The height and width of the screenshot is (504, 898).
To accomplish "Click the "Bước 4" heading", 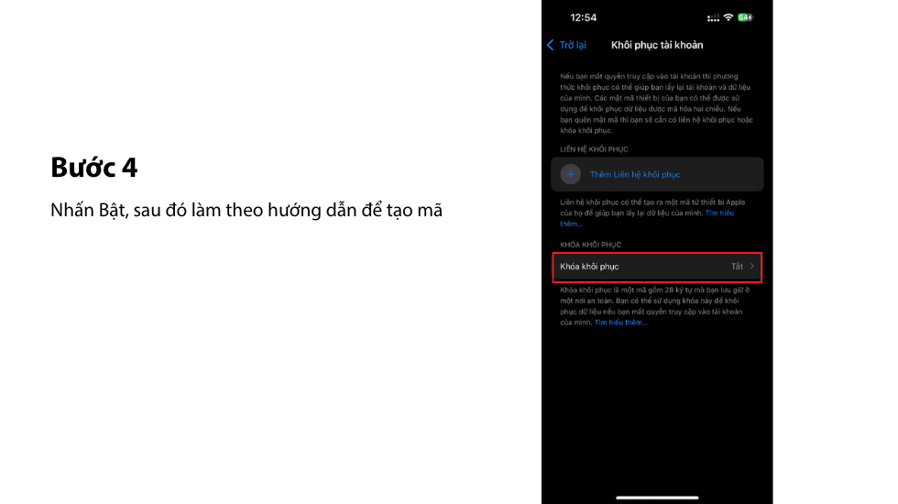I will click(x=94, y=168).
